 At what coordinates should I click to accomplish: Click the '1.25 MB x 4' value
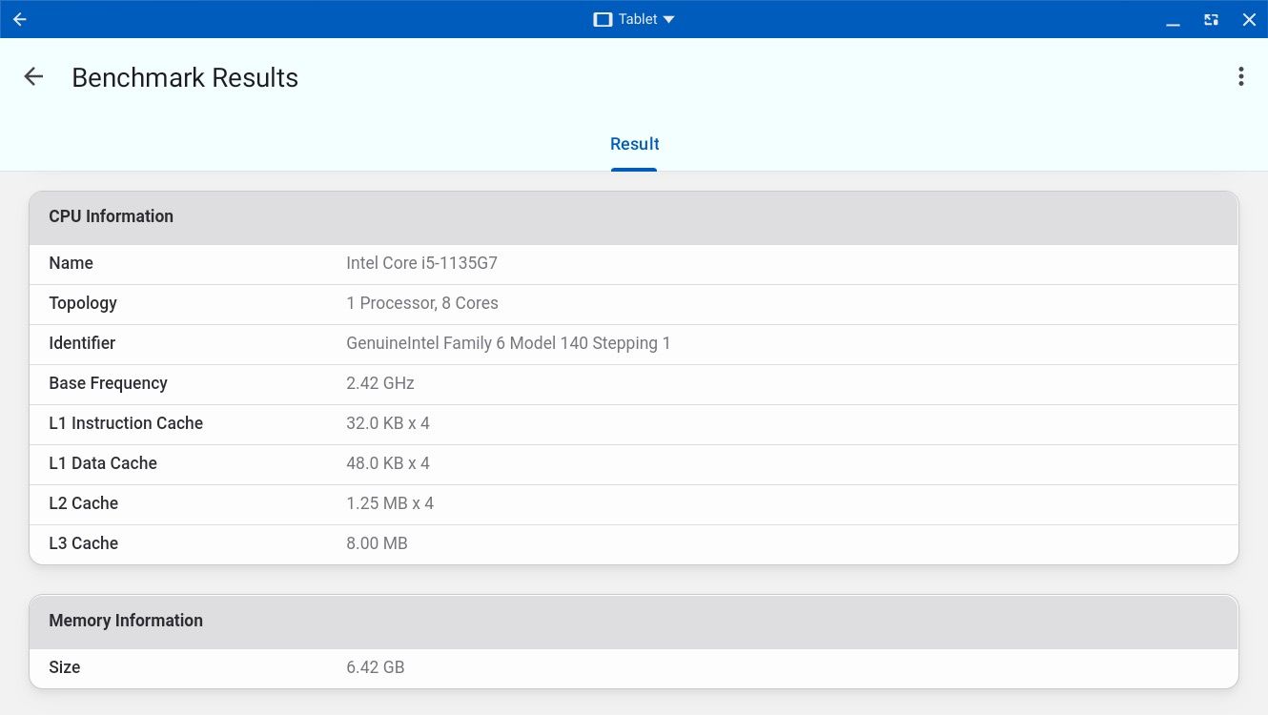coord(390,503)
